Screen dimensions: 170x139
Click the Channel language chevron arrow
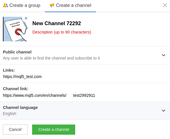point(164,111)
